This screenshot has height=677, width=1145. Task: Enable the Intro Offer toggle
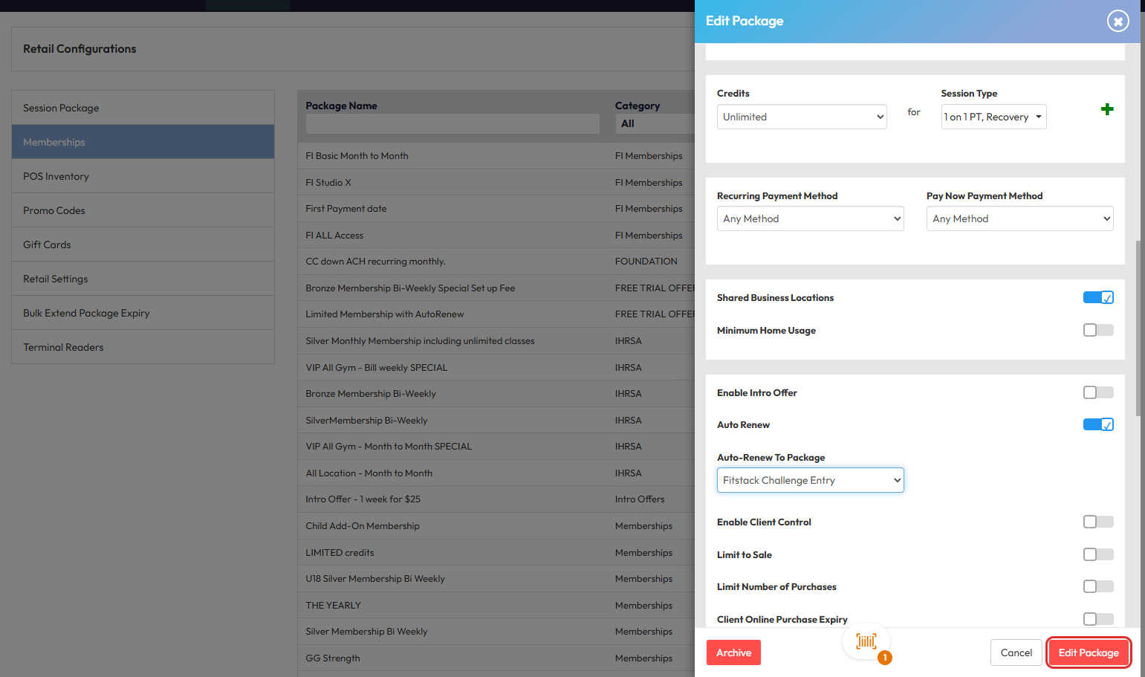(1097, 392)
